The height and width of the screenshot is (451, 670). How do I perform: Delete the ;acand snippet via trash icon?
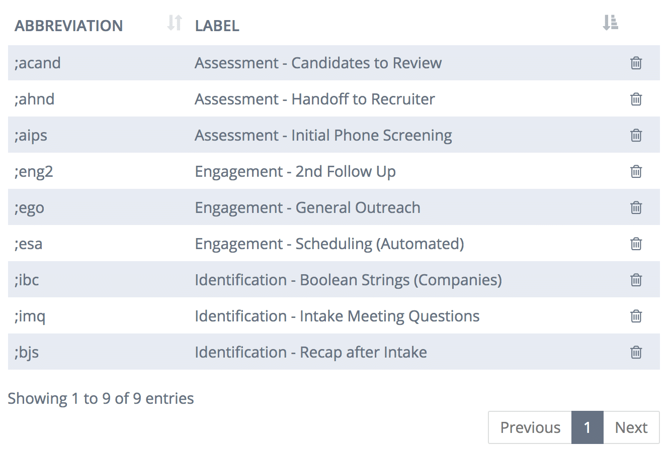636,63
